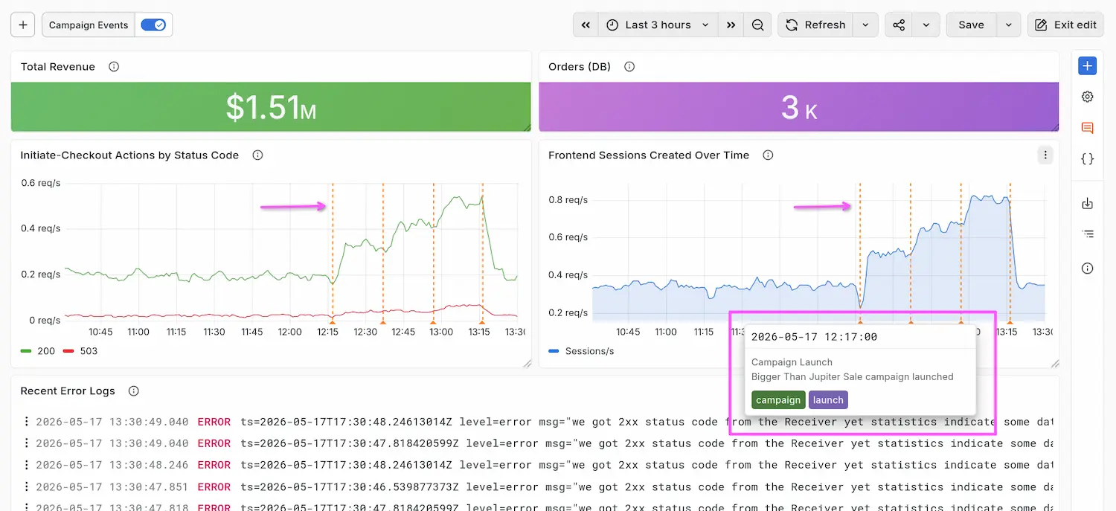Screen dimensions: 1116x511
Task: Click Bigger Than Jupiter Sale campaign launched text
Action: point(853,376)
